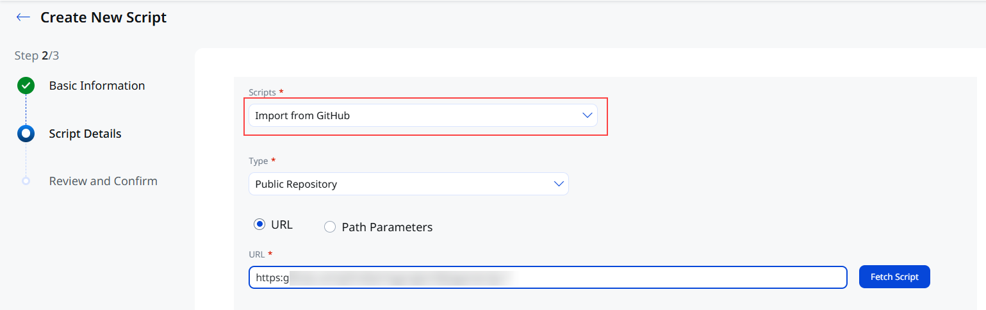
Task: Open the Public Repository type dropdown
Action: [408, 184]
